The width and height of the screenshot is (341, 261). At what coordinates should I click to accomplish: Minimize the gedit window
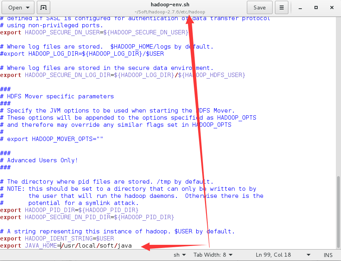pyautogui.click(x=300, y=8)
